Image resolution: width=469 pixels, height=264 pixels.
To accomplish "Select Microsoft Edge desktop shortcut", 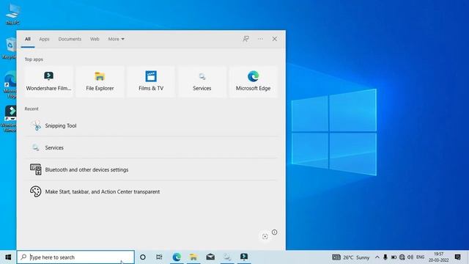I will point(10,85).
